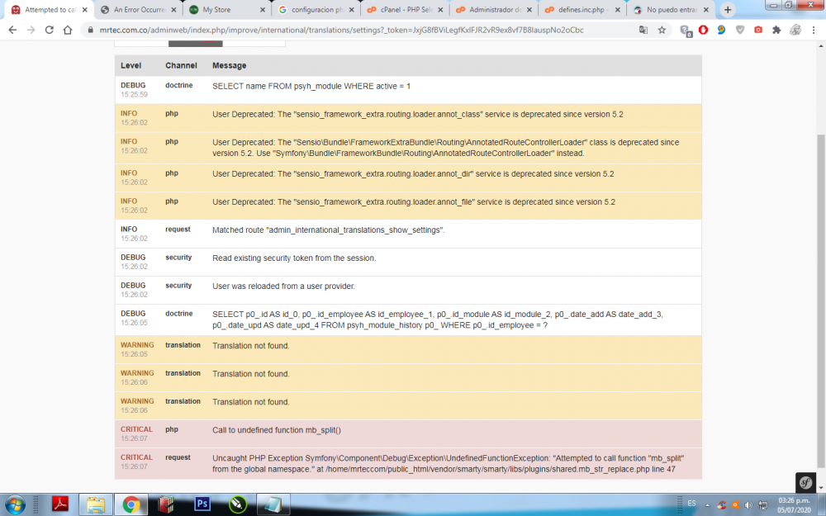Go forward in browser history
This screenshot has height=516, width=826.
(x=31, y=30)
